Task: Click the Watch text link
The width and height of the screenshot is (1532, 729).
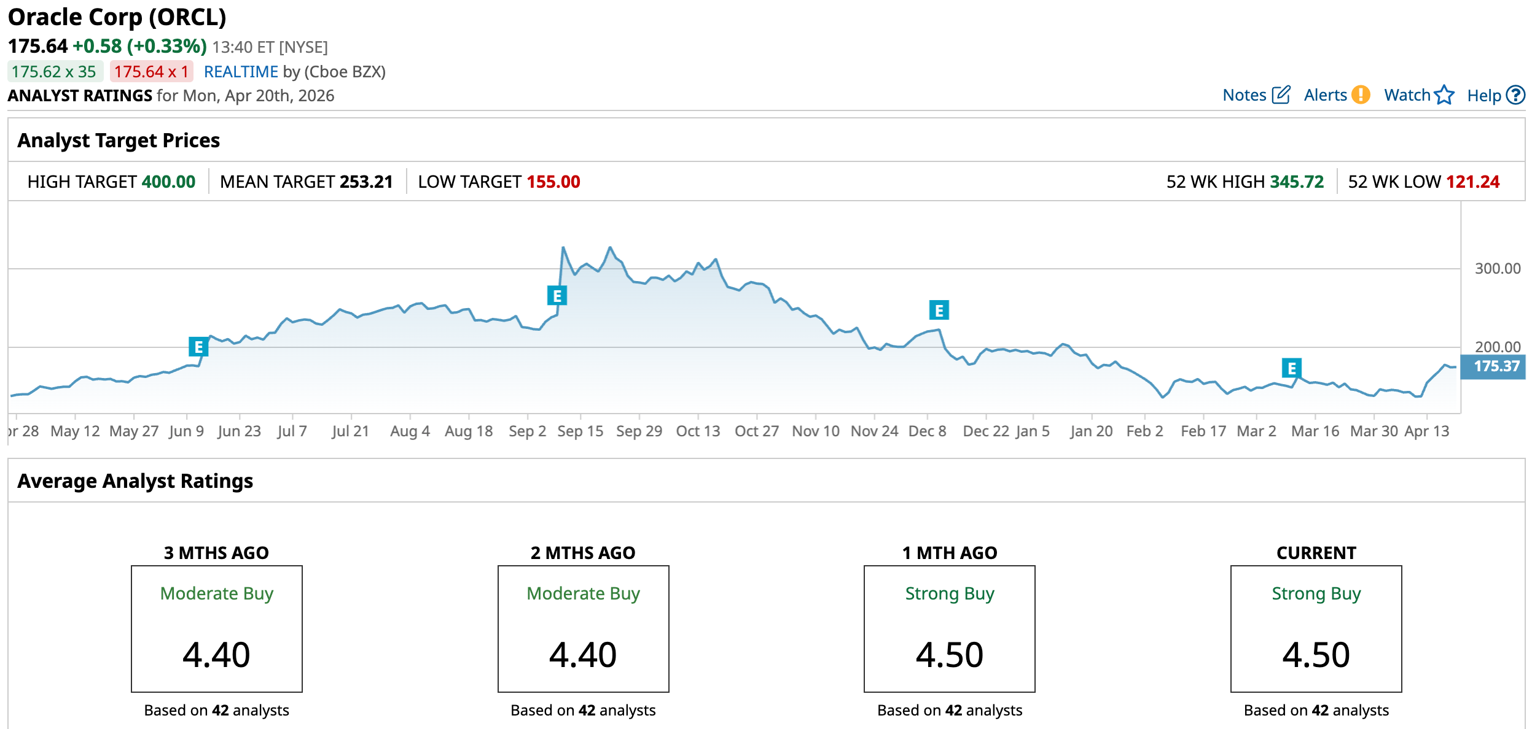Action: click(1407, 95)
